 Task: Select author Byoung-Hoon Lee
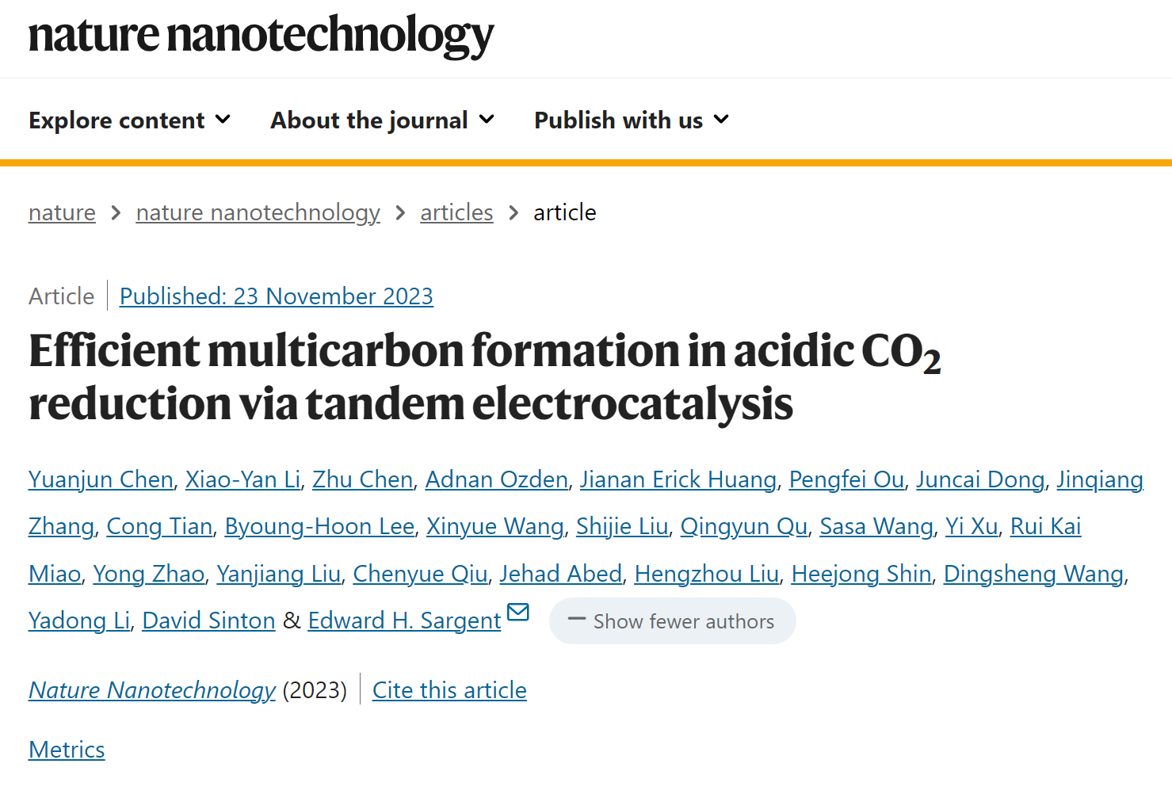coord(319,526)
